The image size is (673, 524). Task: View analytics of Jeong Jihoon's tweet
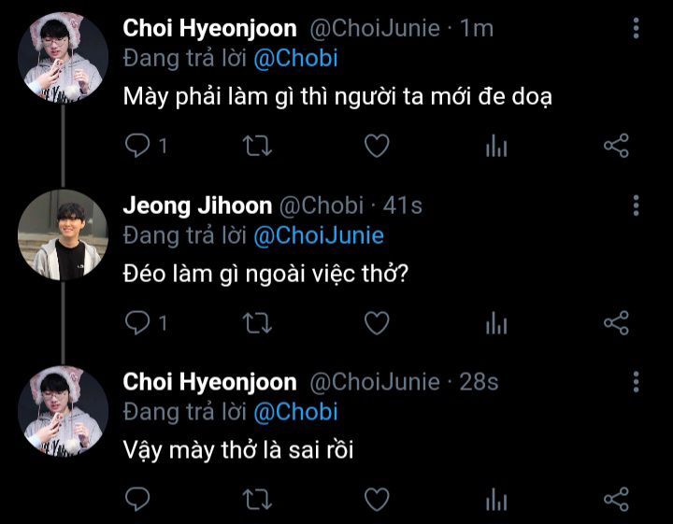(x=496, y=323)
